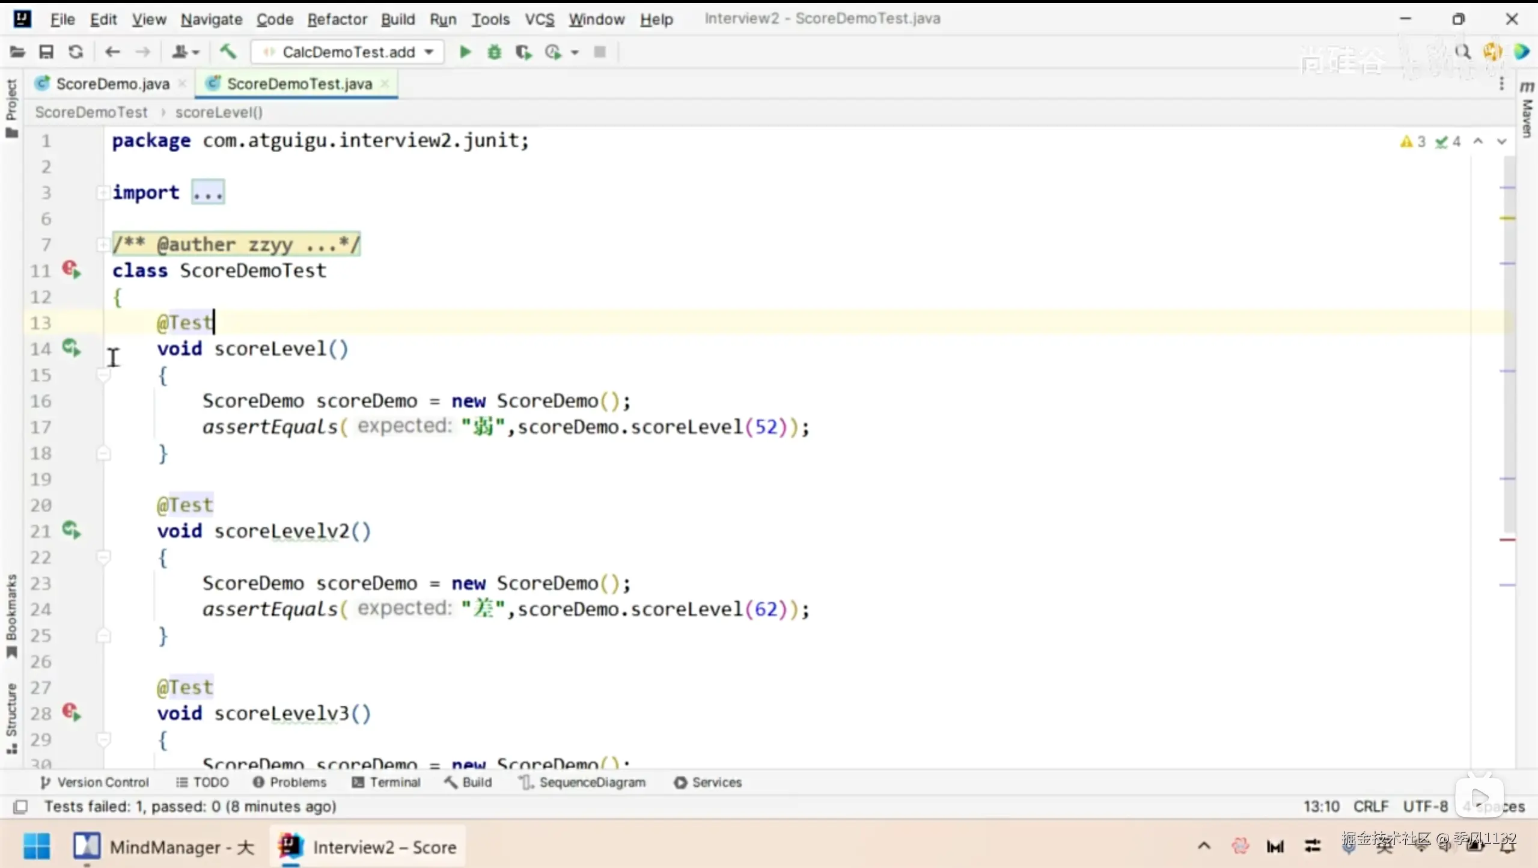Click the Search Everywhere magnifier icon
1538x868 pixels.
1462,52
